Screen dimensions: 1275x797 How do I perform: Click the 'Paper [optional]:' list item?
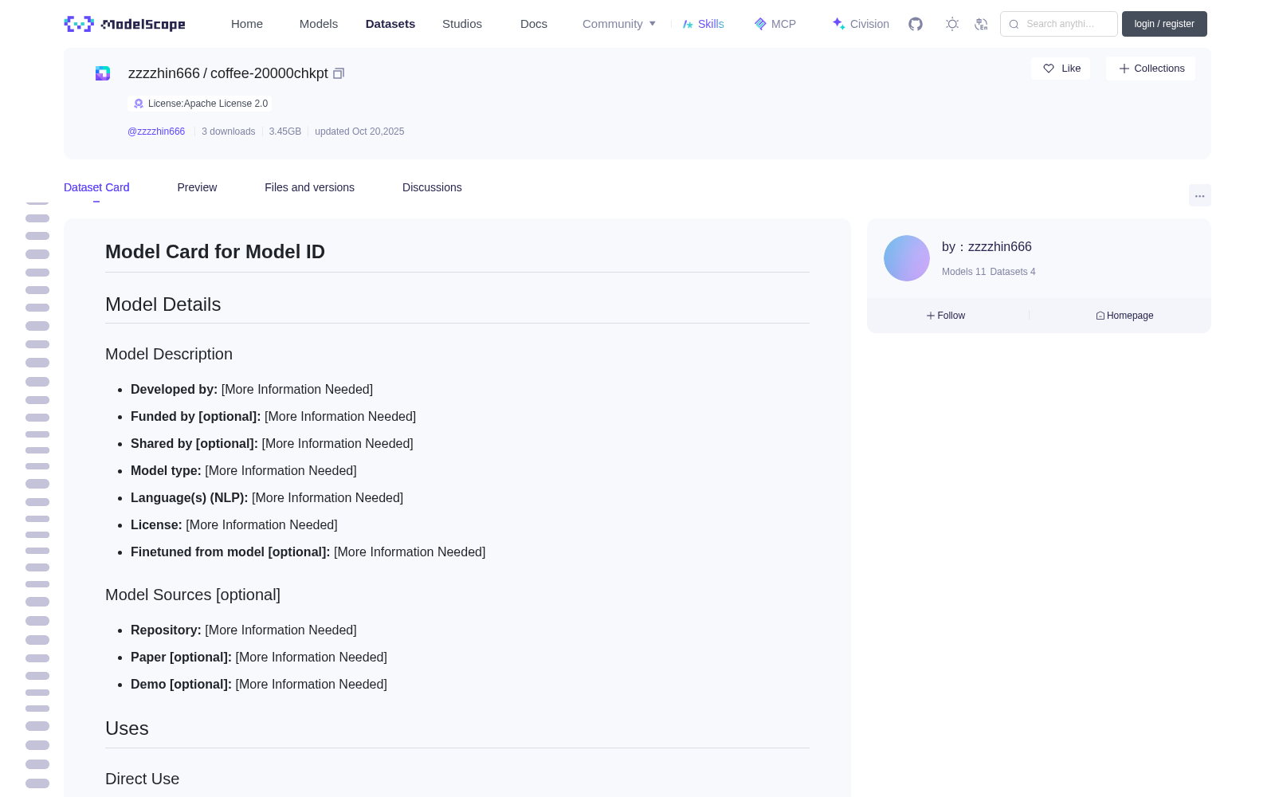click(259, 658)
